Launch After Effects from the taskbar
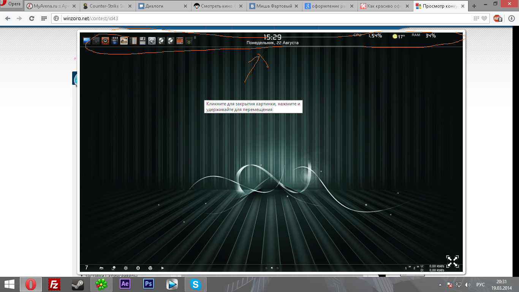This screenshot has height=292, width=519. (x=125, y=284)
